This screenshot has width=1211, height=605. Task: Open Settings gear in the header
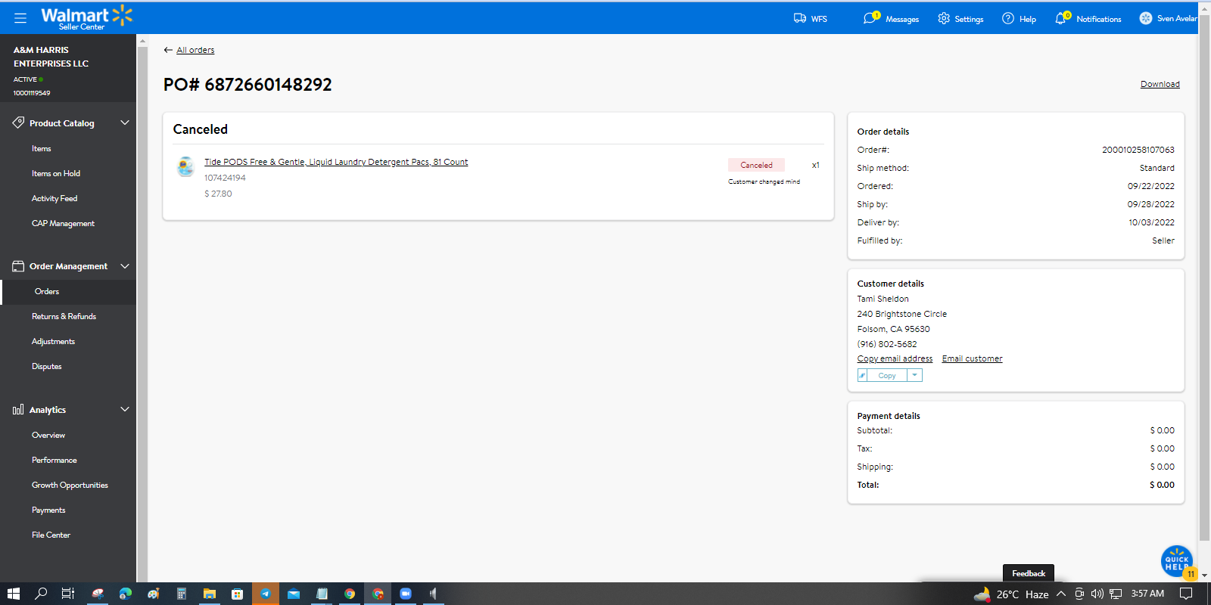click(x=960, y=18)
